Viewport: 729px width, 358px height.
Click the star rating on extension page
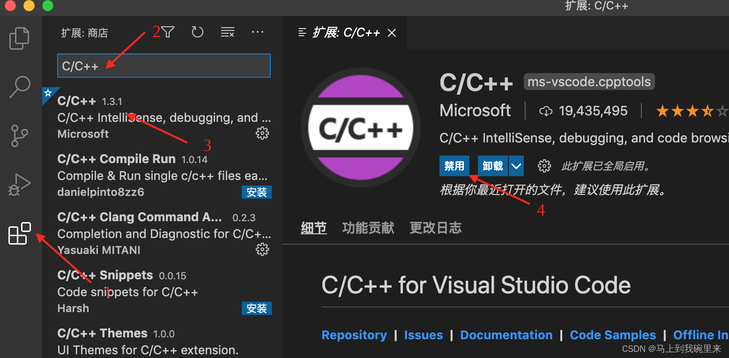pyautogui.click(x=692, y=111)
